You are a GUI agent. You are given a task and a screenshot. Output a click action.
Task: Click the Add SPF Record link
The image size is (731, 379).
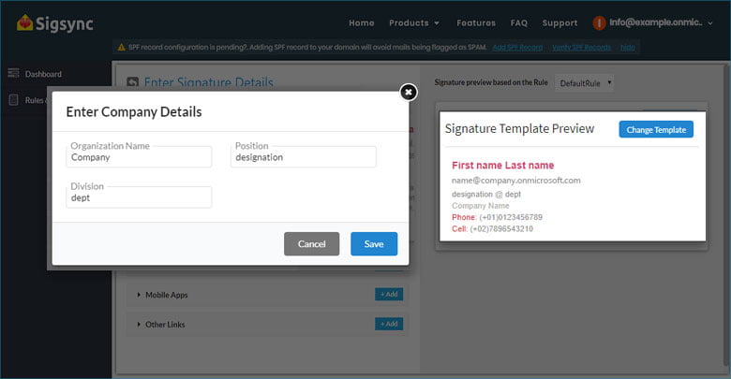point(517,47)
